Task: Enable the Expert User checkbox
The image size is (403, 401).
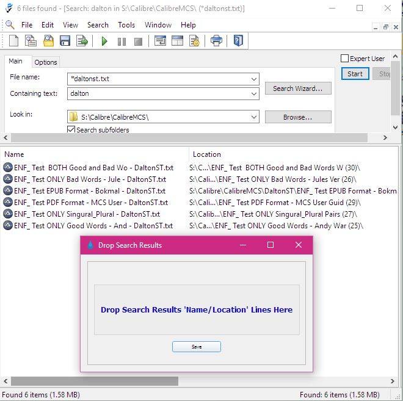Action: 344,59
